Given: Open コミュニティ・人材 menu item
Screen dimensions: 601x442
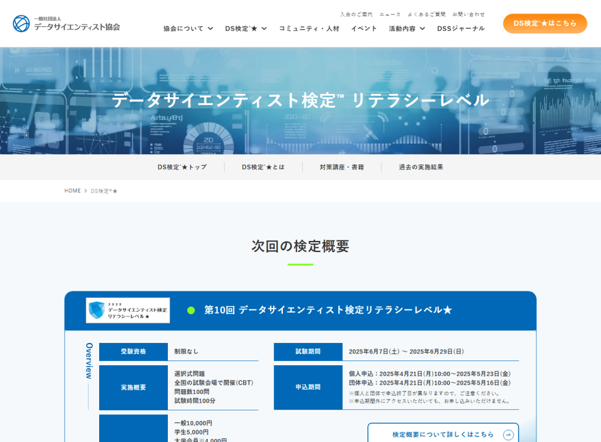Looking at the screenshot, I should pos(309,28).
